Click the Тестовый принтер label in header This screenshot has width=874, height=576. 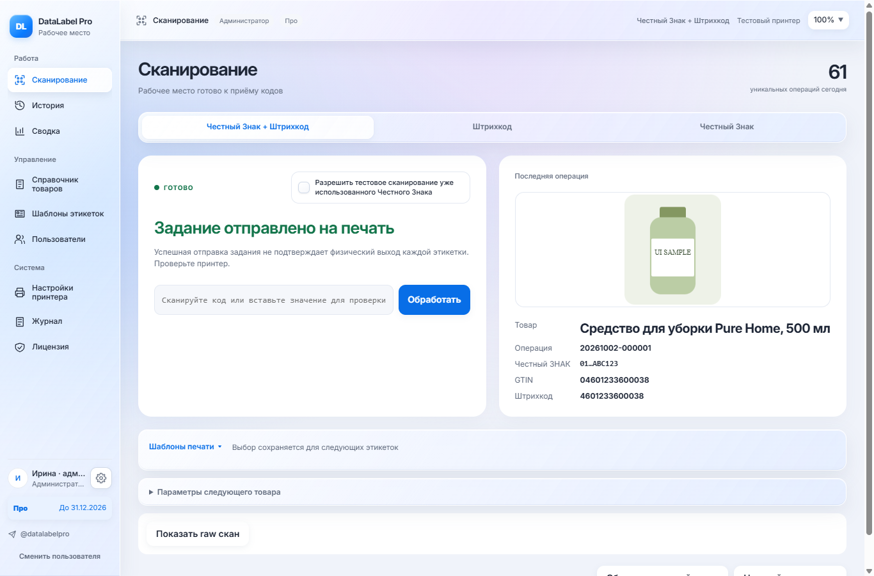tap(768, 20)
